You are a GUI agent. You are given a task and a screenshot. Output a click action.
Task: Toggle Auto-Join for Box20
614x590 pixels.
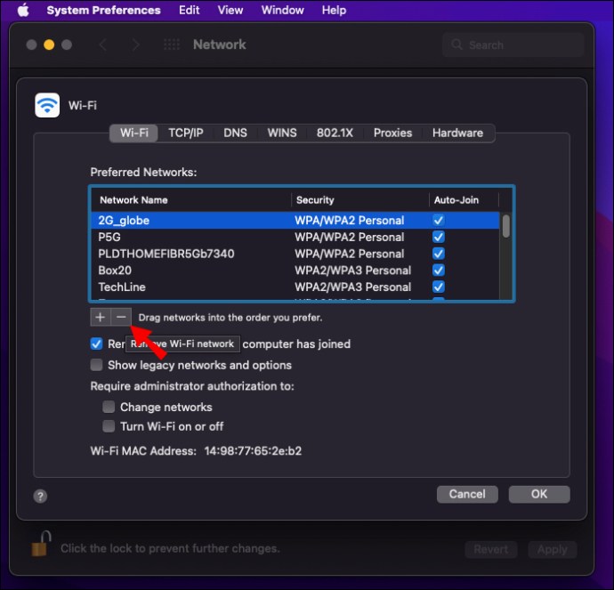(x=439, y=271)
